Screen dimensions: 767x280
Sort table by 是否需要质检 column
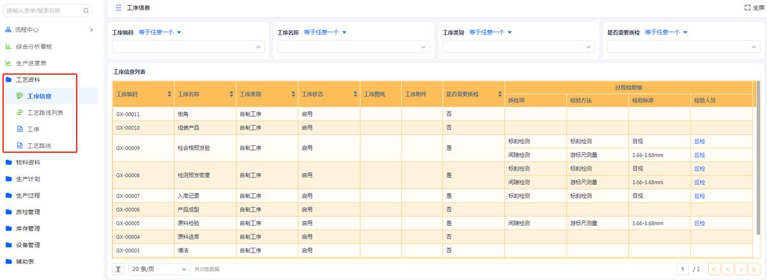coord(499,94)
